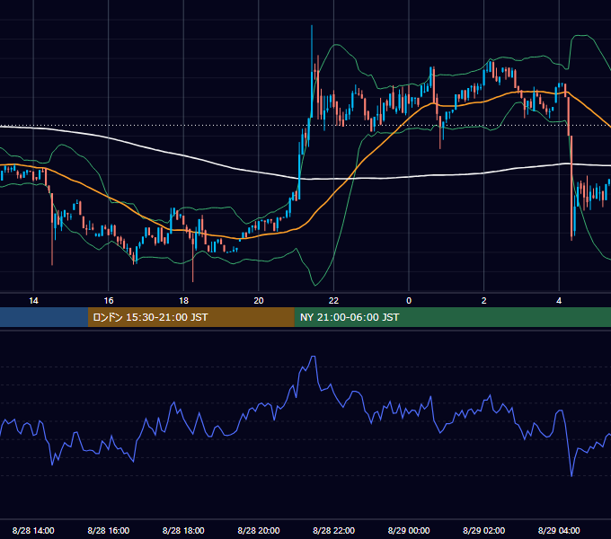Click the 8/28 22:00 date label
Viewport: 611px width, 539px height.
334,530
